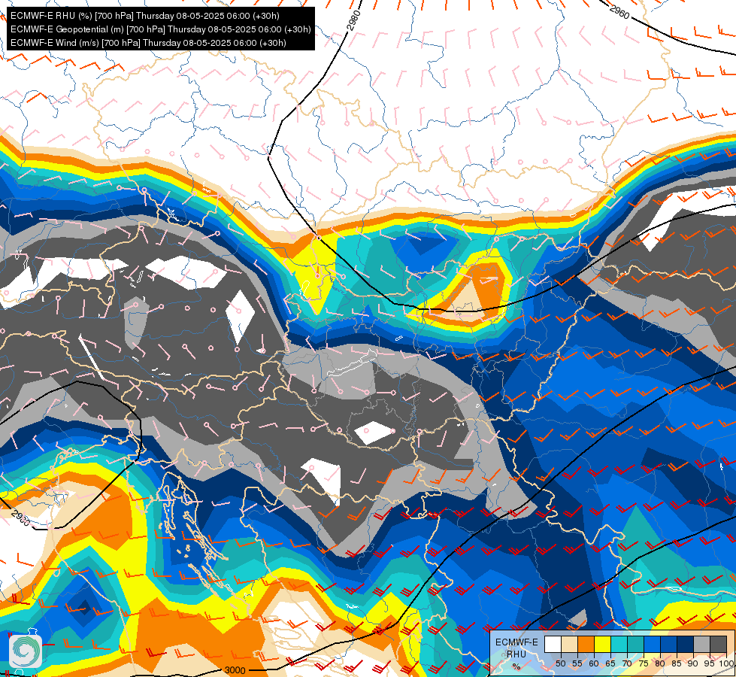Pick the medium blue 80-85 legend swatch
The width and height of the screenshot is (736, 677).
(x=669, y=644)
